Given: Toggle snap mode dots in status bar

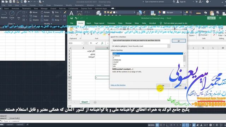Looking at the screenshot, I should pos(161,125).
